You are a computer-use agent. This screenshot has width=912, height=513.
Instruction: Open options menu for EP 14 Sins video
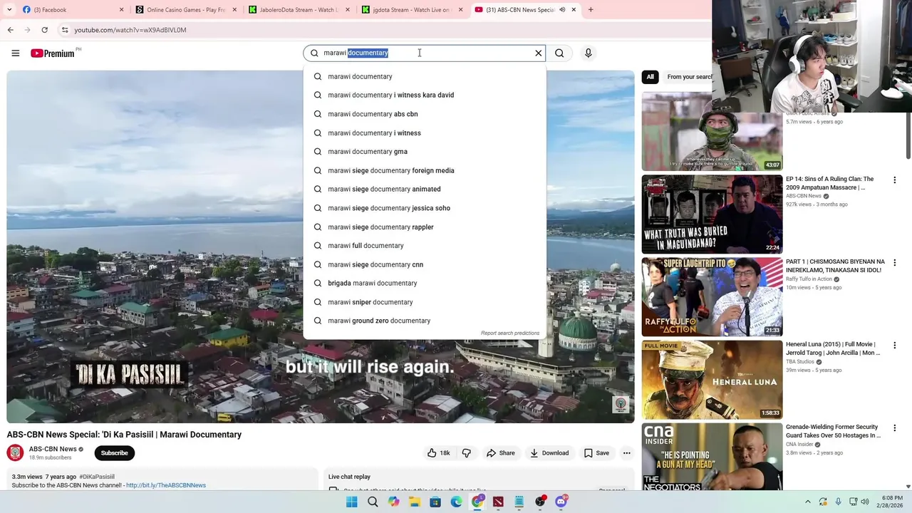point(895,180)
